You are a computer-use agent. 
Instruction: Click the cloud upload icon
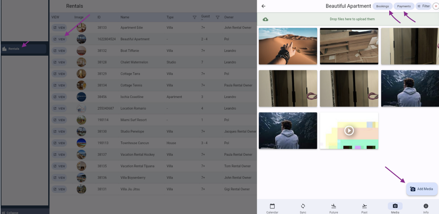266,19
